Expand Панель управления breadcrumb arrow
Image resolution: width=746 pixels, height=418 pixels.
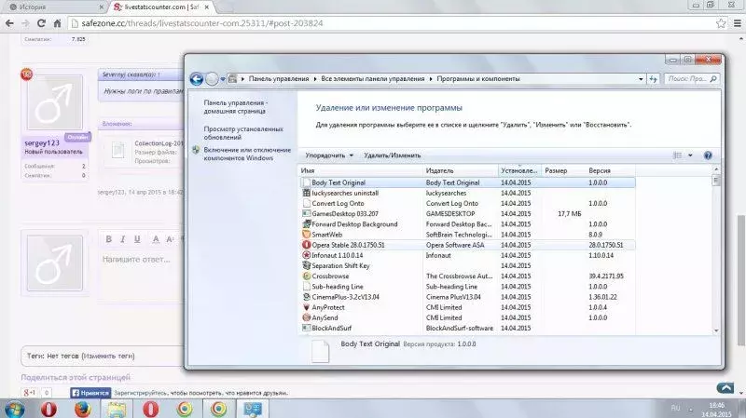coord(315,79)
